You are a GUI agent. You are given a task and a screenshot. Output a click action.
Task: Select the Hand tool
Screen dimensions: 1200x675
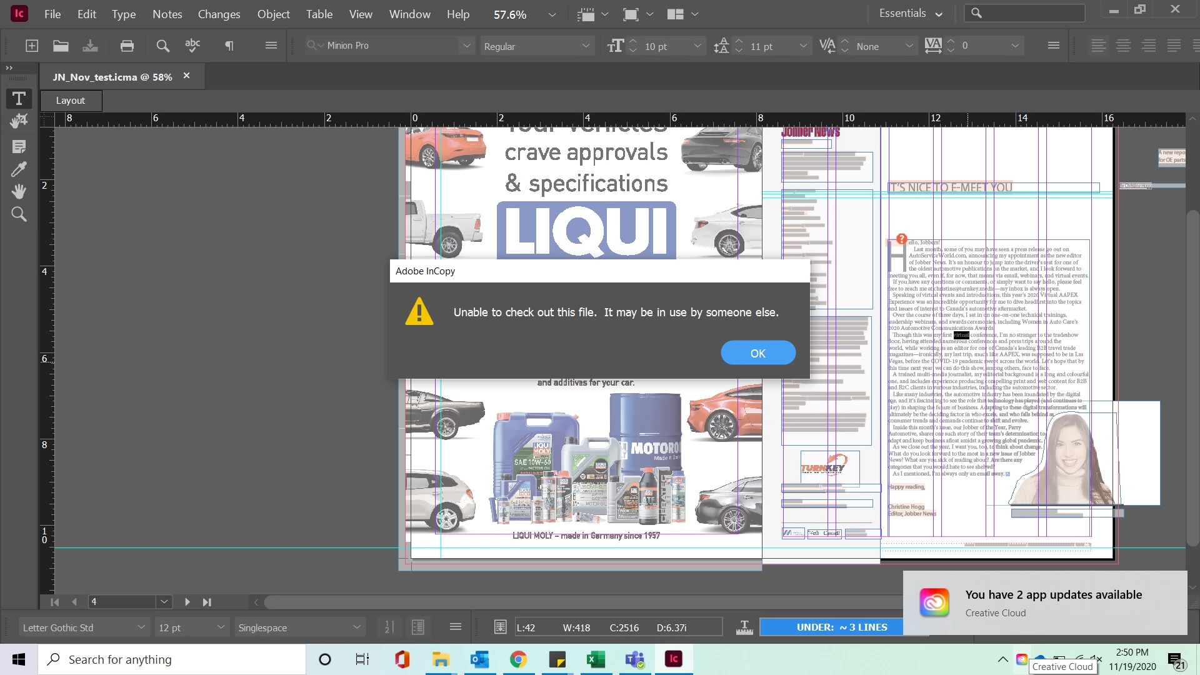click(19, 191)
